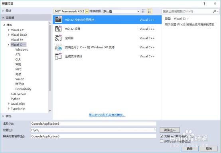The image size is (221, 153).
Task: Click 'Win32 项目' template name text
Action: coord(73,29)
